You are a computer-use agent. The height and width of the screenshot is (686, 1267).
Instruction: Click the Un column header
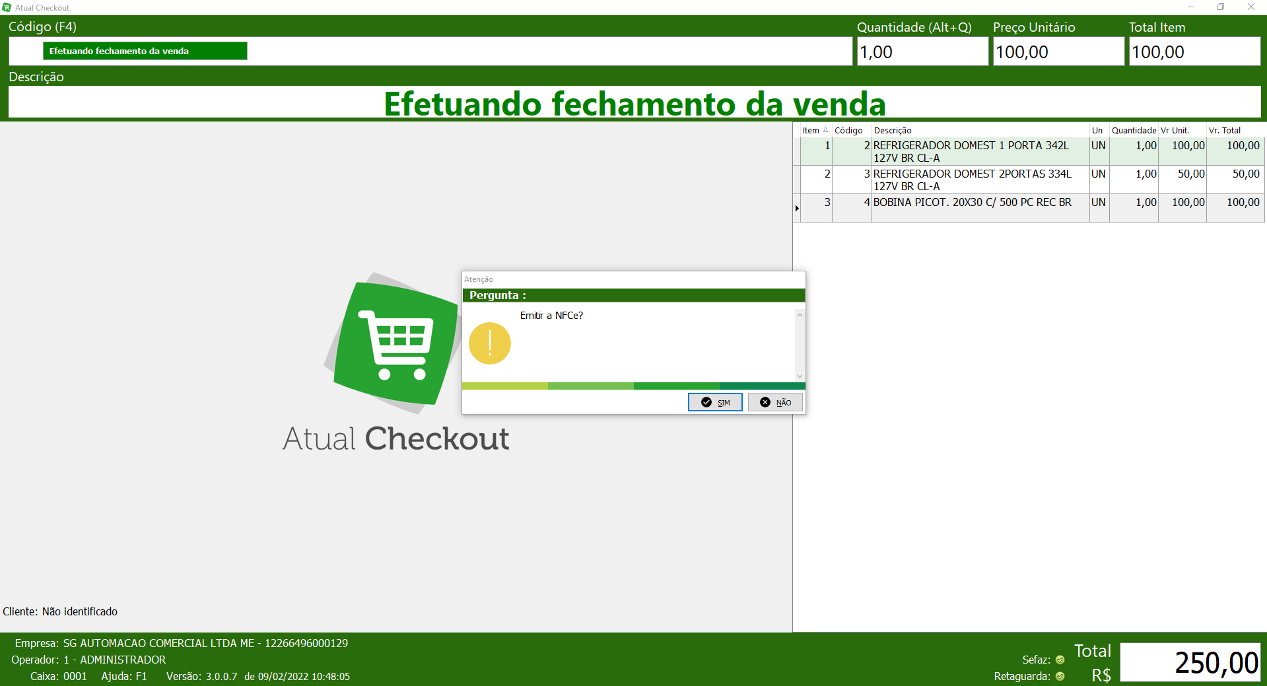point(1099,130)
